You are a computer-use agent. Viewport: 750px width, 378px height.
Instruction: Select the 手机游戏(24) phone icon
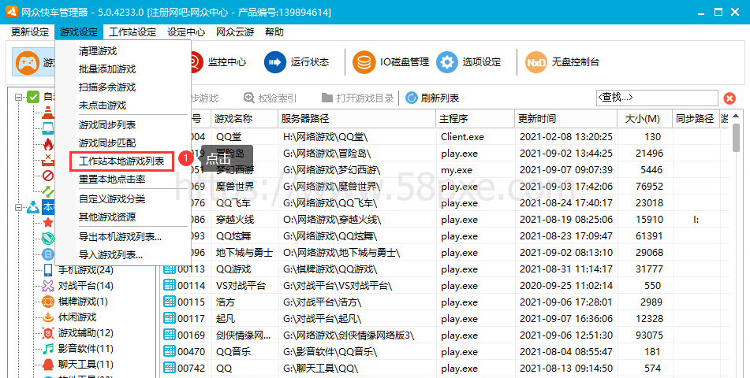48,270
